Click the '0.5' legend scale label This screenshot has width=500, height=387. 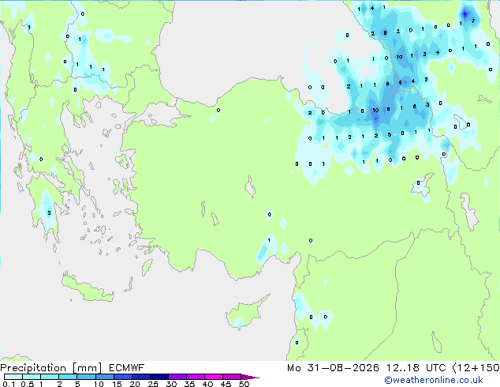(28, 384)
